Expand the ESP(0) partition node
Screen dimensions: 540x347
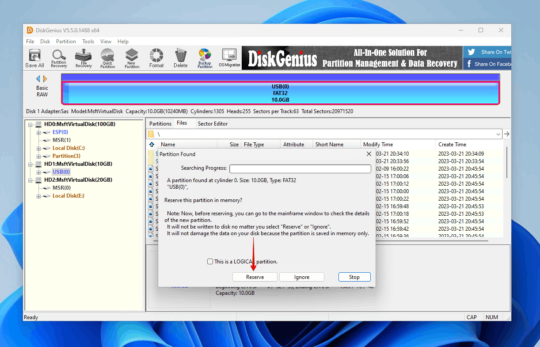[38, 133]
